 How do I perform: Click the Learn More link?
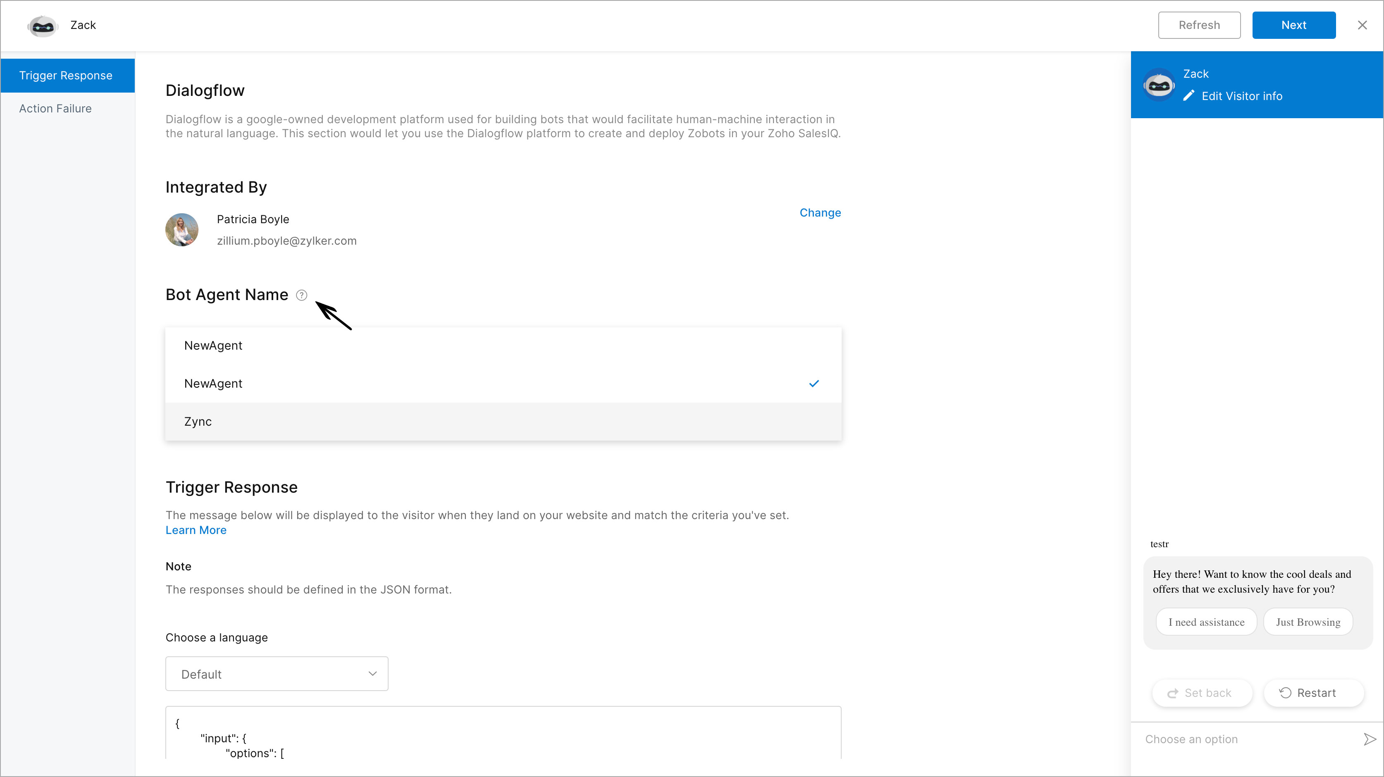pyautogui.click(x=197, y=529)
